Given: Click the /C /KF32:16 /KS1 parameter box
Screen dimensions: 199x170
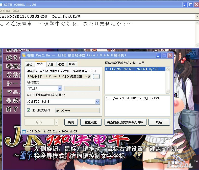Looking at the screenshot, I should point(61,102).
